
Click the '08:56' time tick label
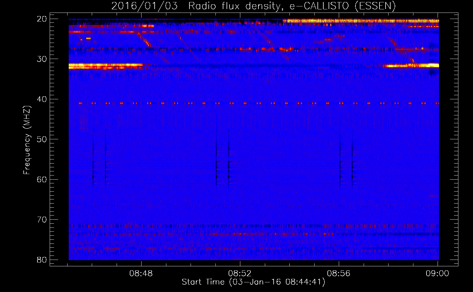(x=339, y=274)
